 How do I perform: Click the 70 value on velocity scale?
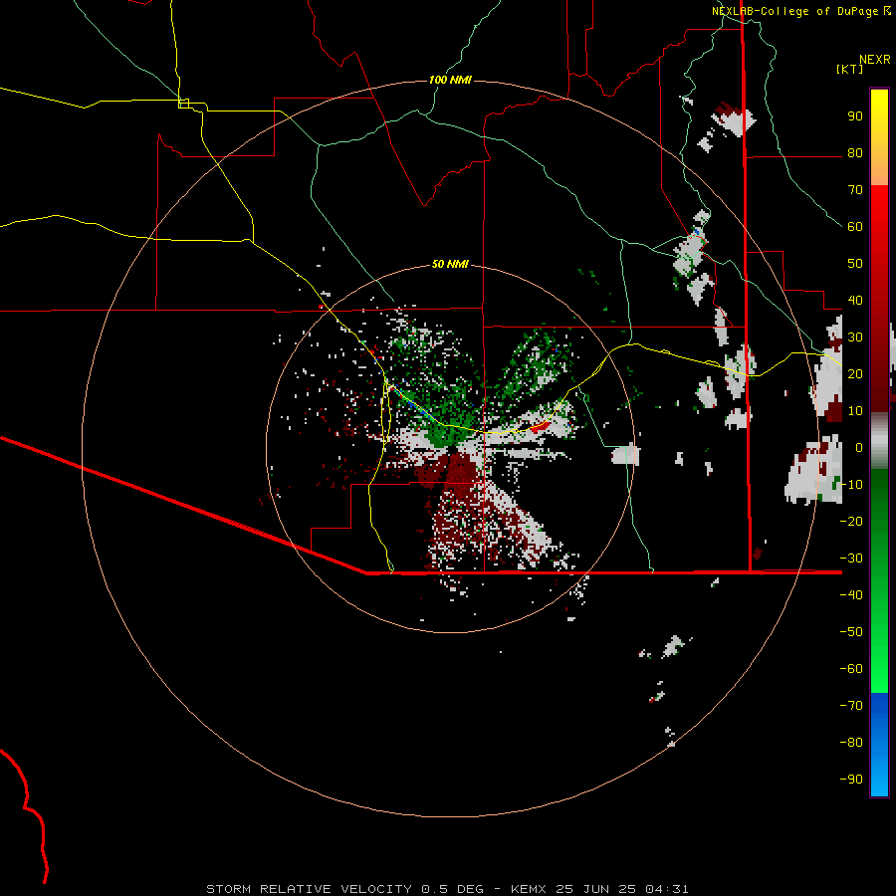[x=855, y=190]
